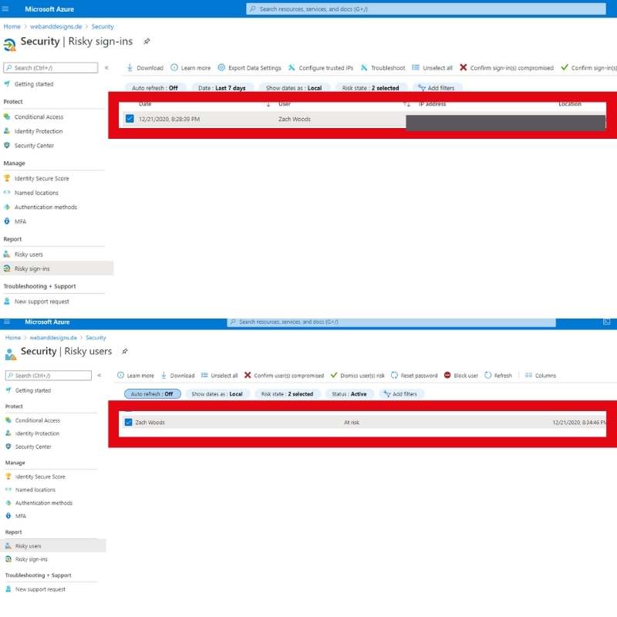Click Troubleshoot in Risky sign-ins toolbar
Image resolution: width=617 pixels, height=617 pixels.
coord(383,68)
